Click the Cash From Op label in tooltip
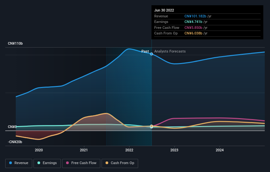Screen dimensions: 270x172 [x=166, y=33]
